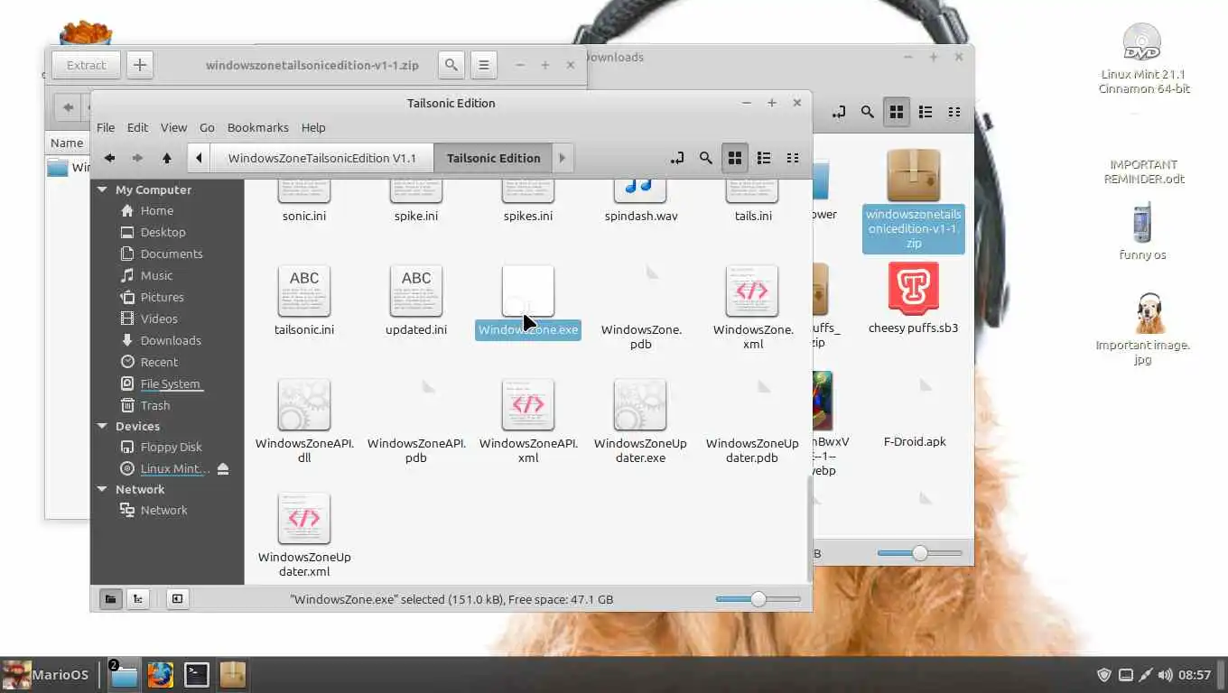This screenshot has width=1228, height=693.
Task: Open the Go menu
Action: (207, 127)
